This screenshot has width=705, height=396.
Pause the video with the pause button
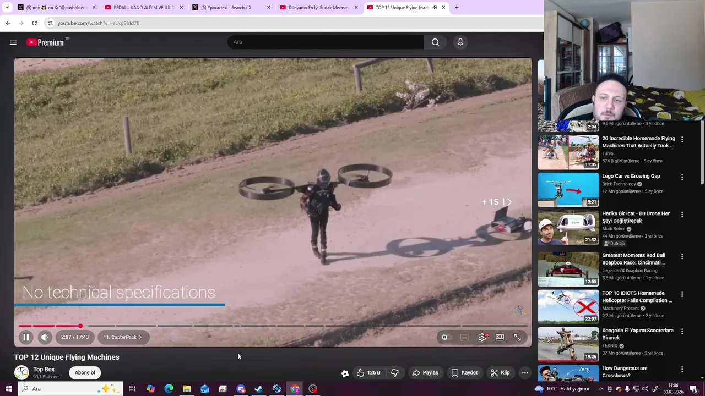(x=26, y=337)
